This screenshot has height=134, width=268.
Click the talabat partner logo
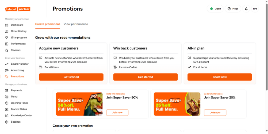(x=18, y=9)
